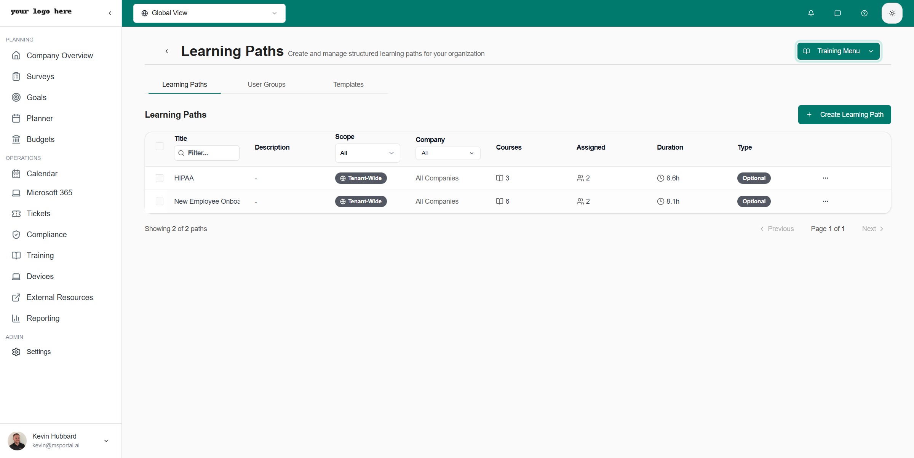This screenshot has width=914, height=458.
Task: Click the Title filter input field
Action: pyautogui.click(x=207, y=153)
